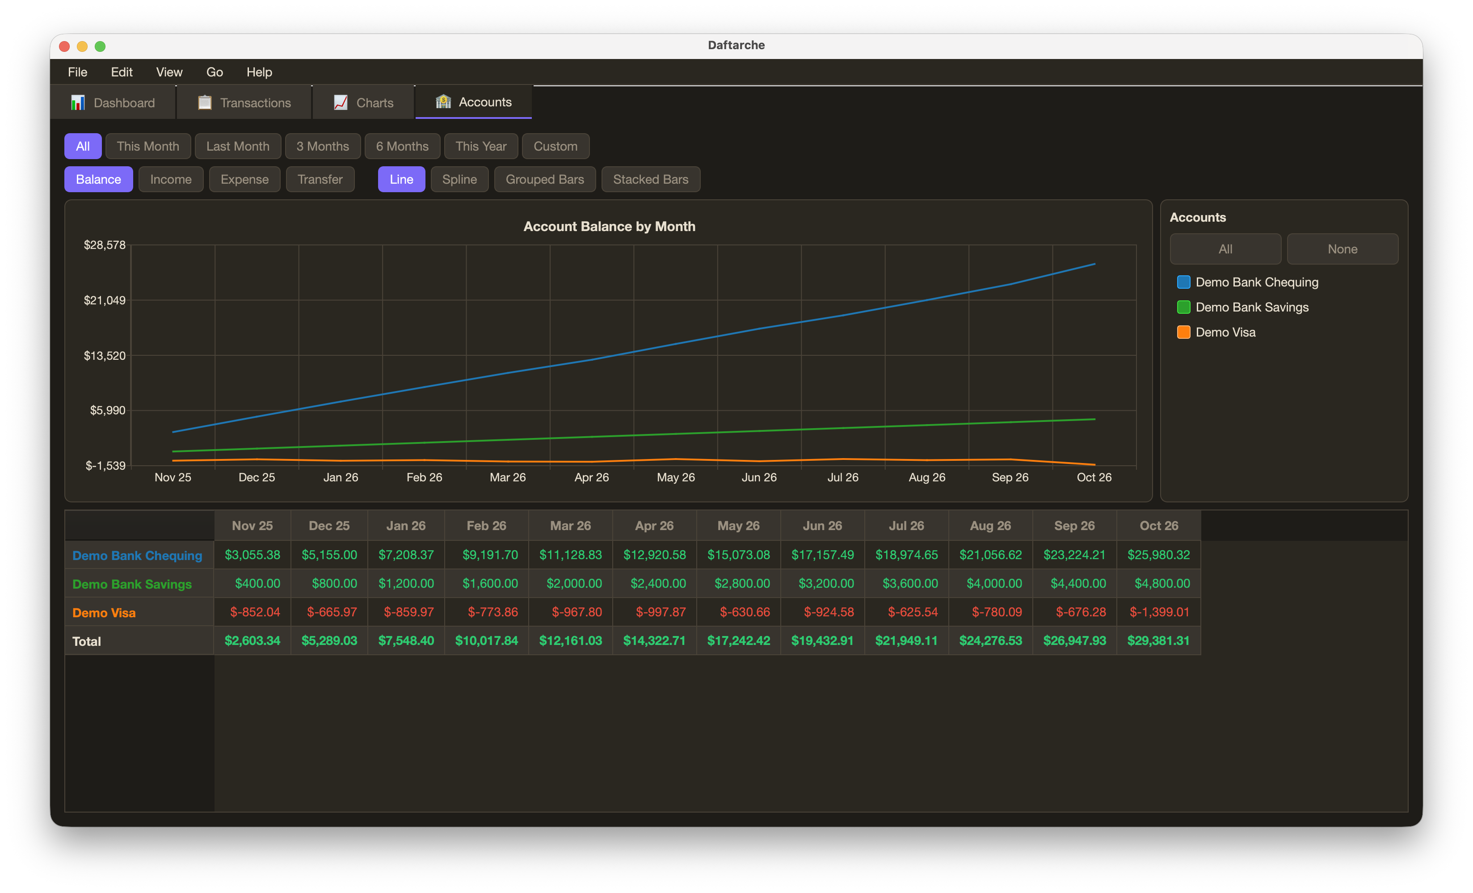Click the Jan 26 table column header

(x=406, y=526)
